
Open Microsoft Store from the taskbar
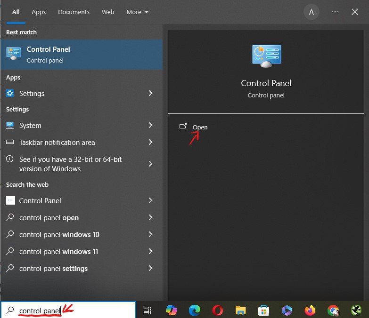(264, 310)
